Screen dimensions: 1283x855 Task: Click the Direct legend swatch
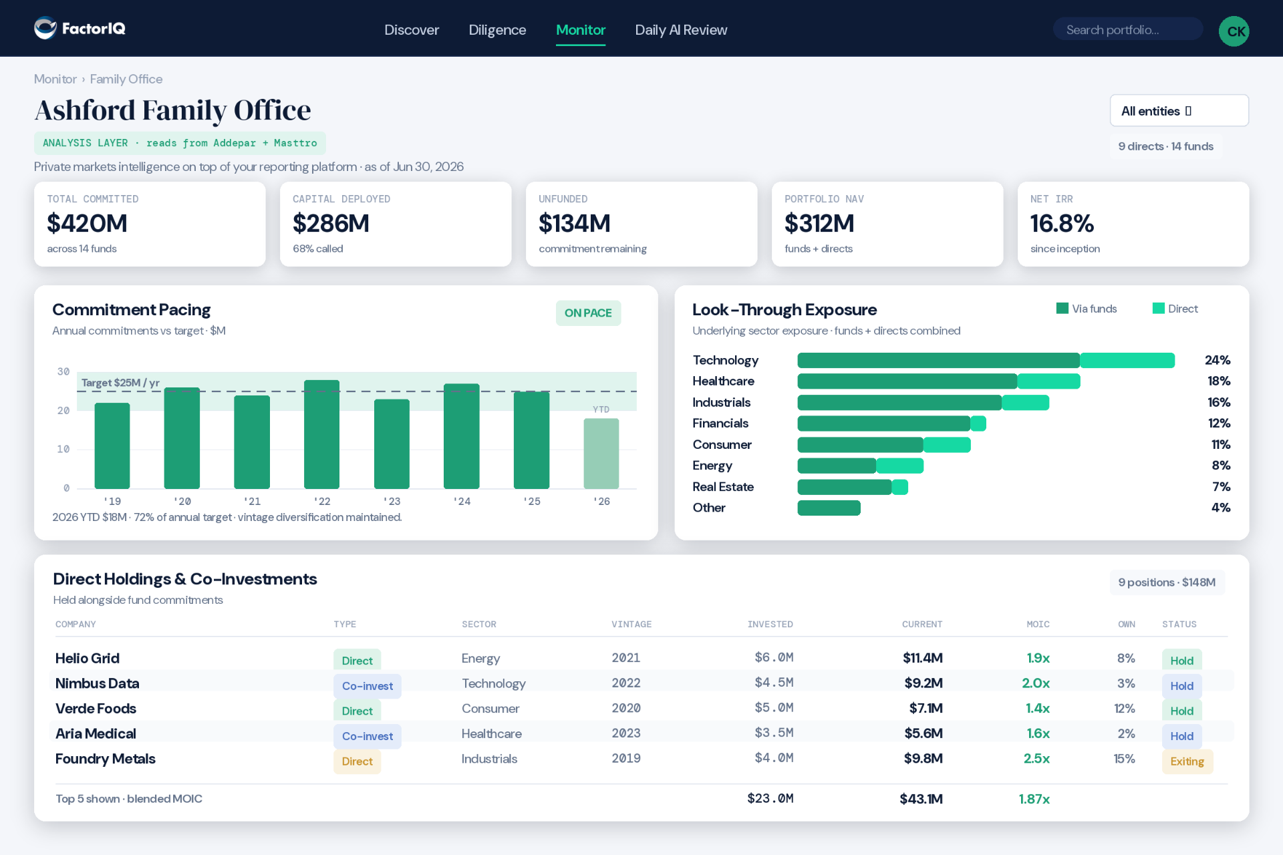coord(1158,308)
